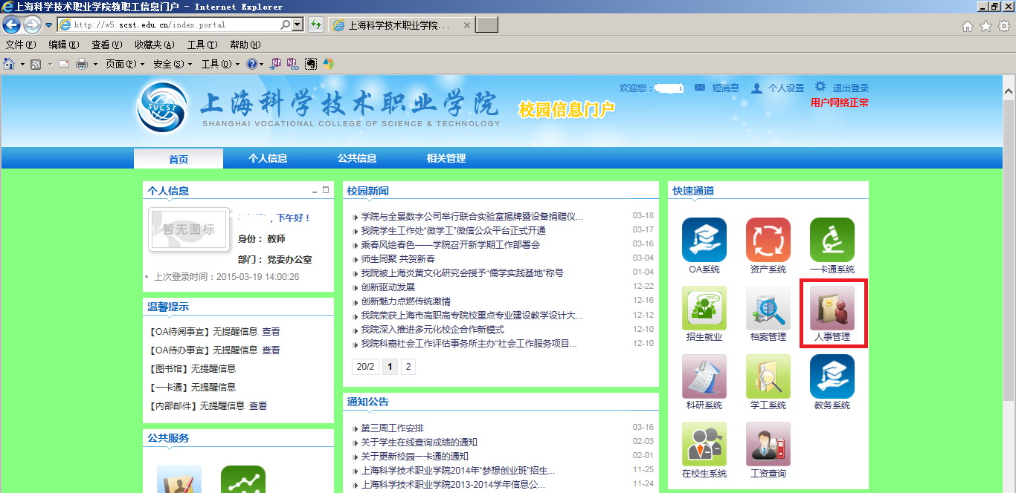Open the 收藏夹(A) menu
Screen dimensions: 1016x493
[x=154, y=45]
